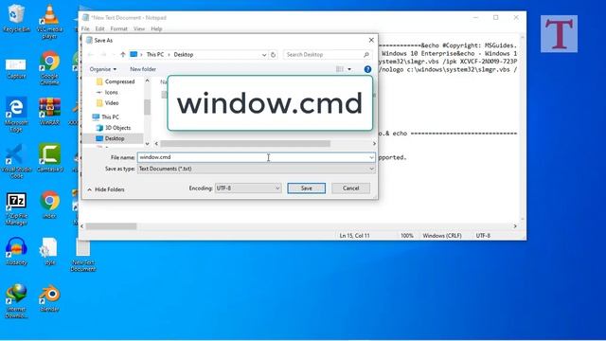The image size is (606, 341).
Task: Open the Organize dropdown
Action: click(x=103, y=69)
